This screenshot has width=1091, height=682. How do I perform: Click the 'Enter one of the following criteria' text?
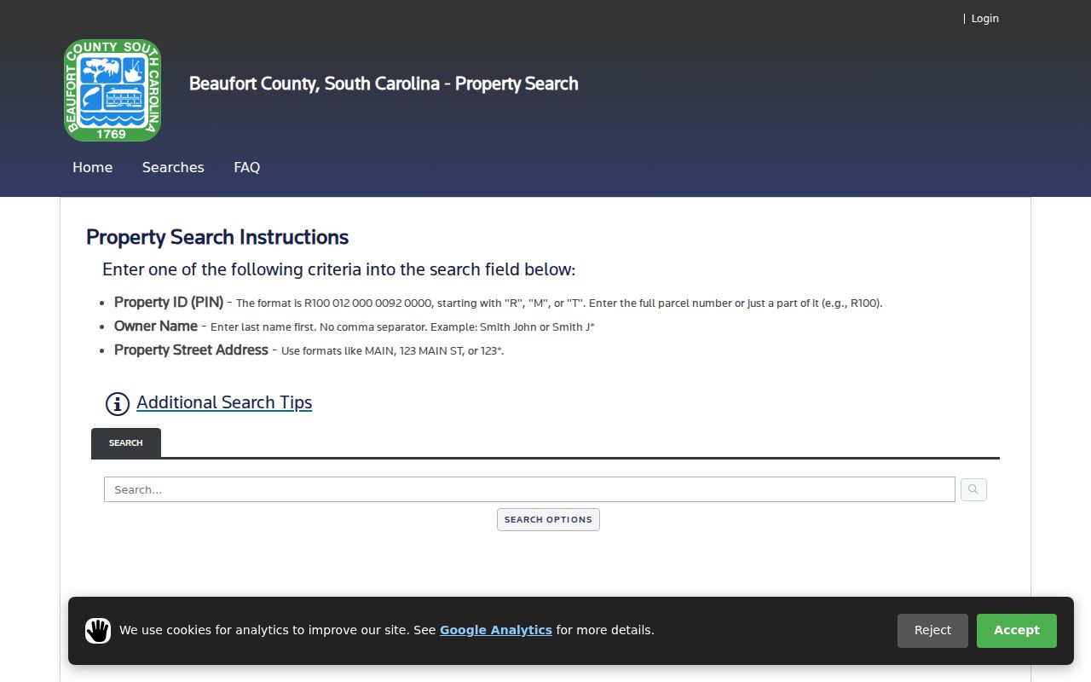339,269
